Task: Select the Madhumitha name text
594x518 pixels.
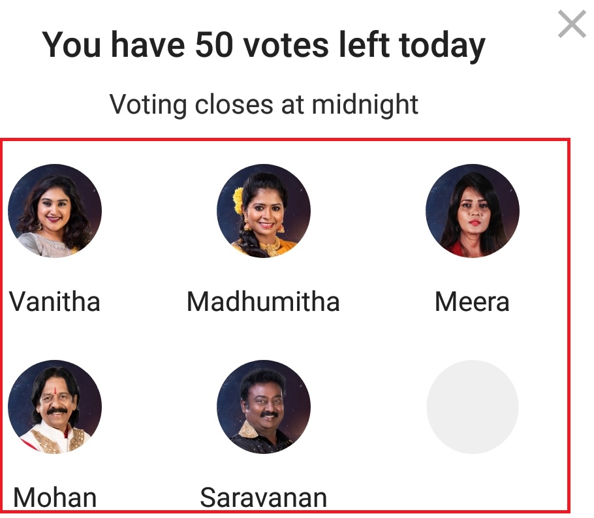Action: [x=263, y=302]
